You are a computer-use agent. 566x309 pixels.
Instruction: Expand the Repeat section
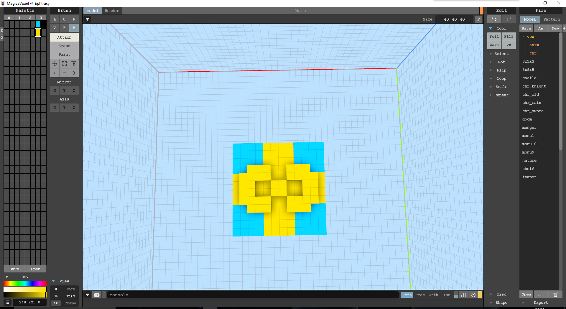tap(501, 95)
